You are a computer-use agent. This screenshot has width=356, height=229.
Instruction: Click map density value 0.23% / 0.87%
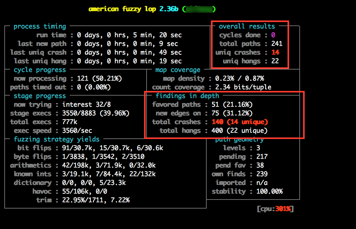click(x=240, y=79)
